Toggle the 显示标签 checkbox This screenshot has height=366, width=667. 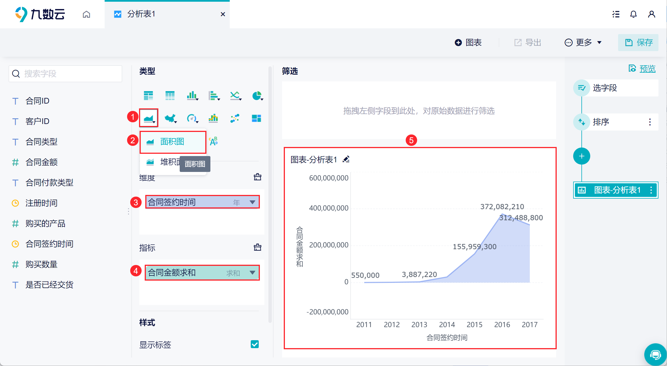pos(254,344)
